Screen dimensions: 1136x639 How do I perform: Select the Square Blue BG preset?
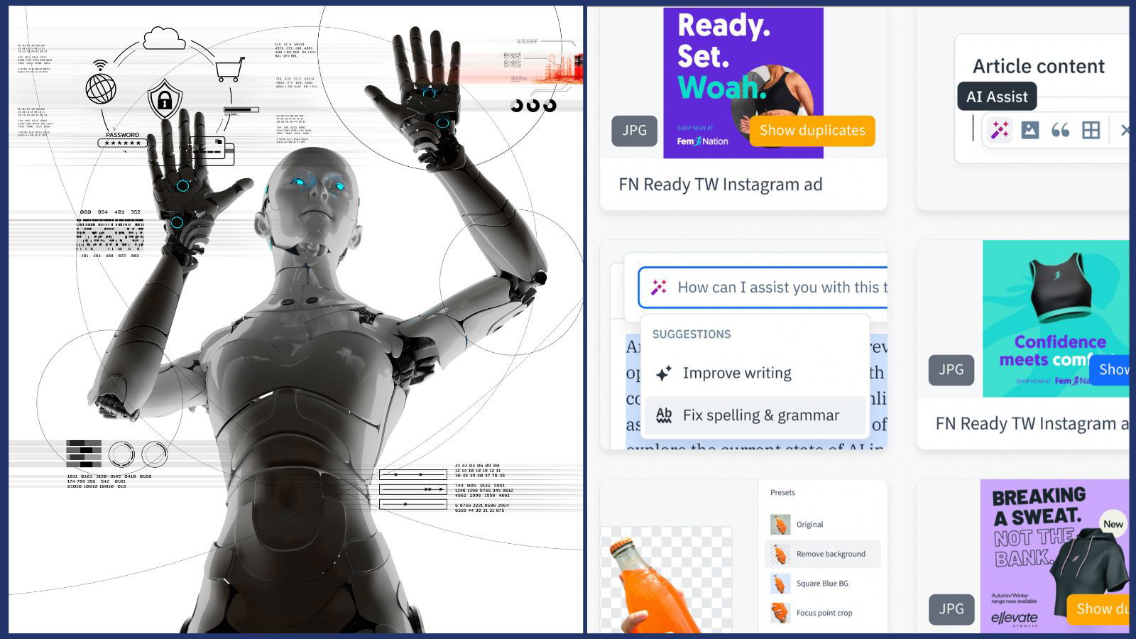tap(822, 583)
